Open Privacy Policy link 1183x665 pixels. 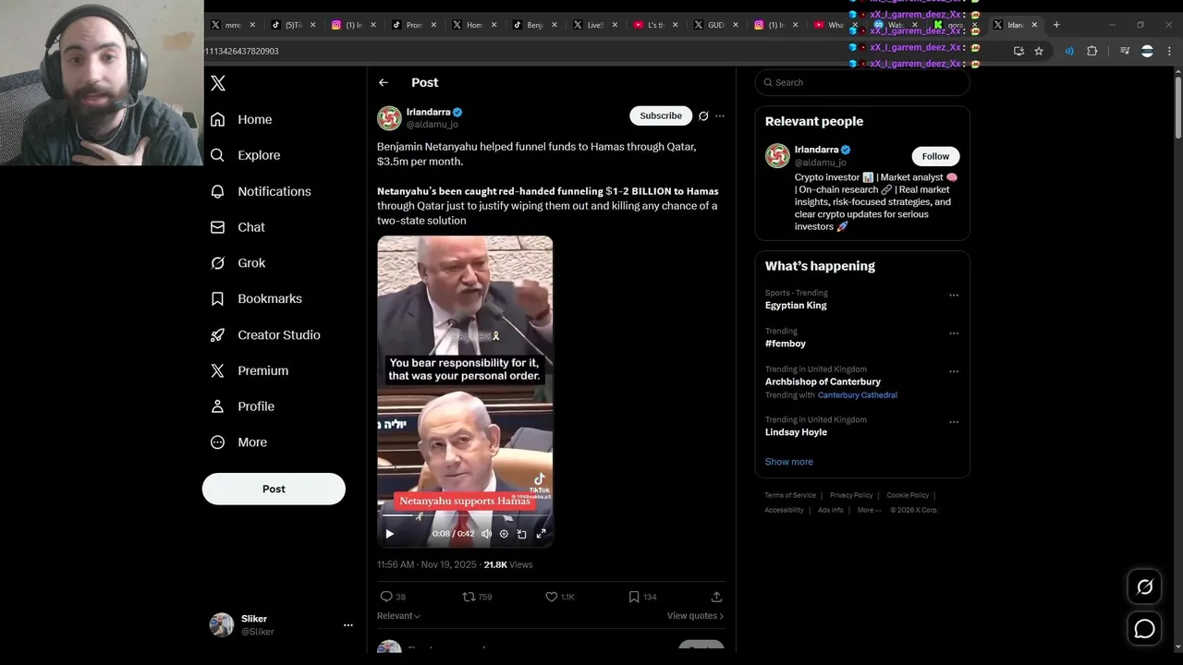[x=851, y=495]
